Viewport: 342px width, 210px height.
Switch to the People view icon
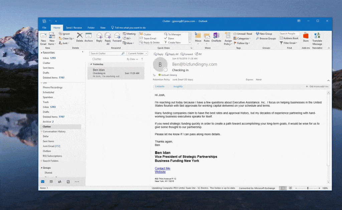click(59, 182)
